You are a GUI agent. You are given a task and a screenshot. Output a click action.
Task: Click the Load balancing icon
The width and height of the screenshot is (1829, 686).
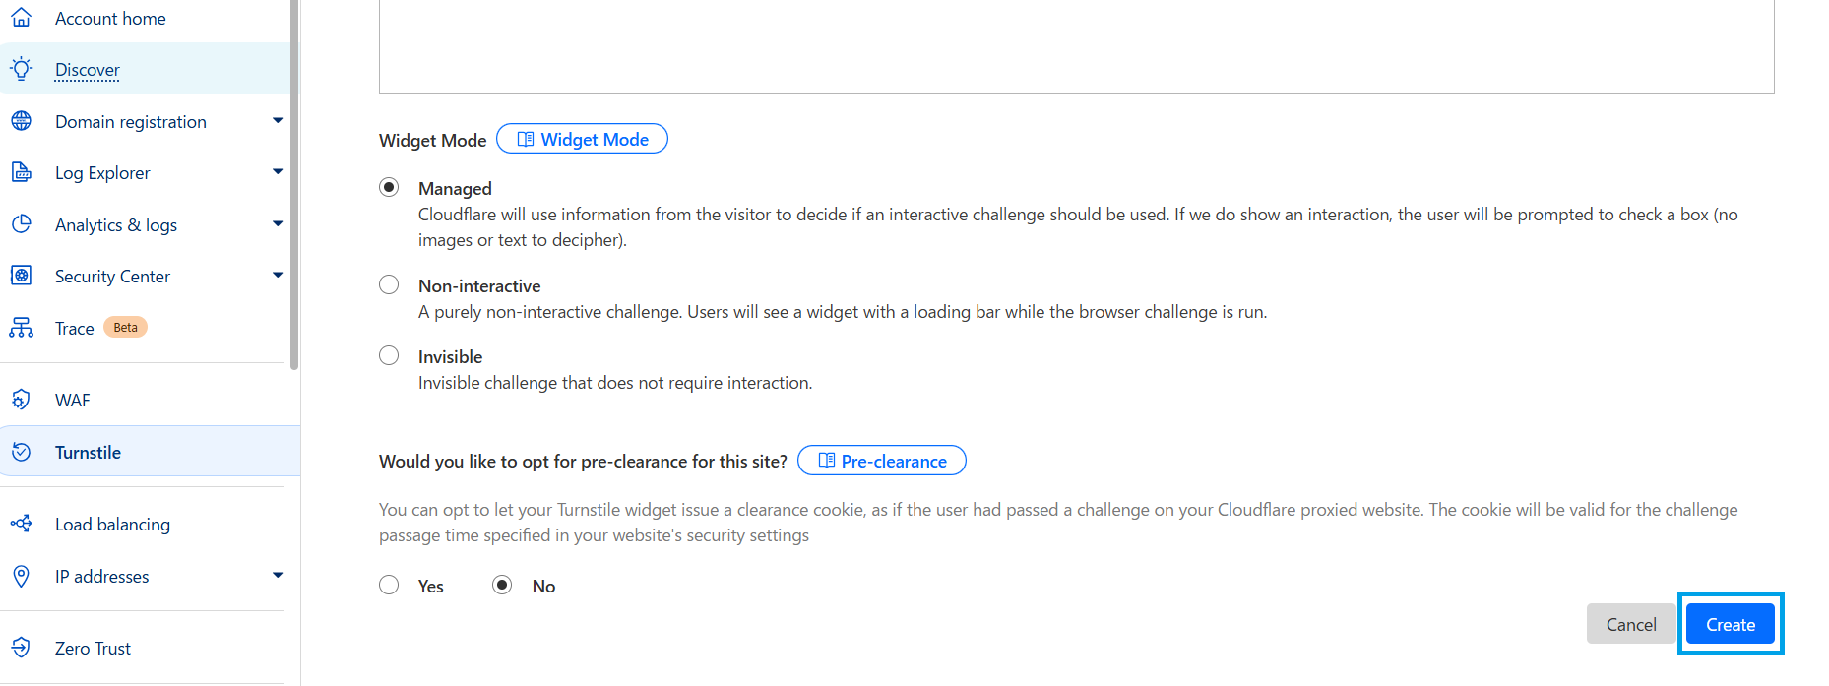[x=21, y=524]
